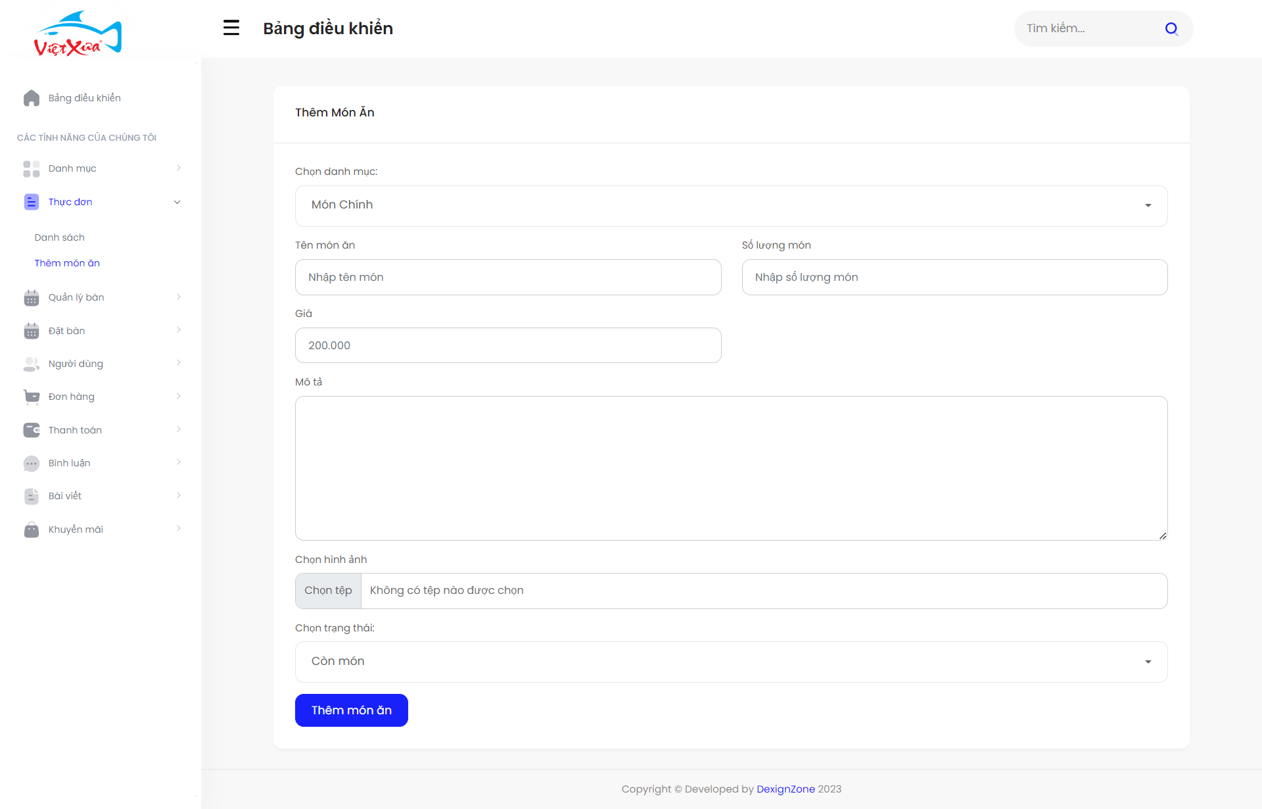Click the Chọn tệp file button
This screenshot has width=1262, height=809.
[x=329, y=590]
